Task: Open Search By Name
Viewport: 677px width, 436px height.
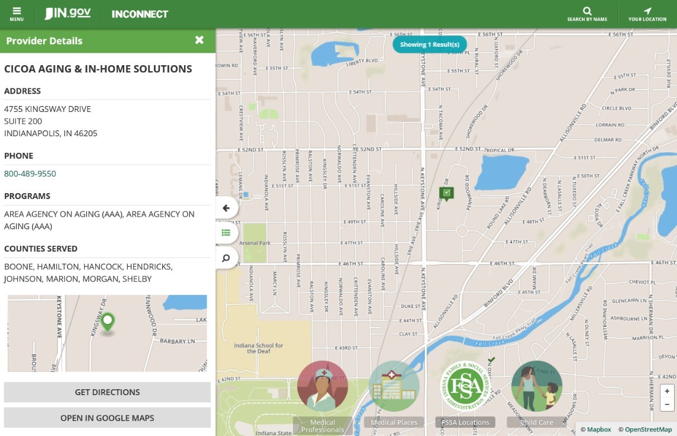Action: (587, 14)
